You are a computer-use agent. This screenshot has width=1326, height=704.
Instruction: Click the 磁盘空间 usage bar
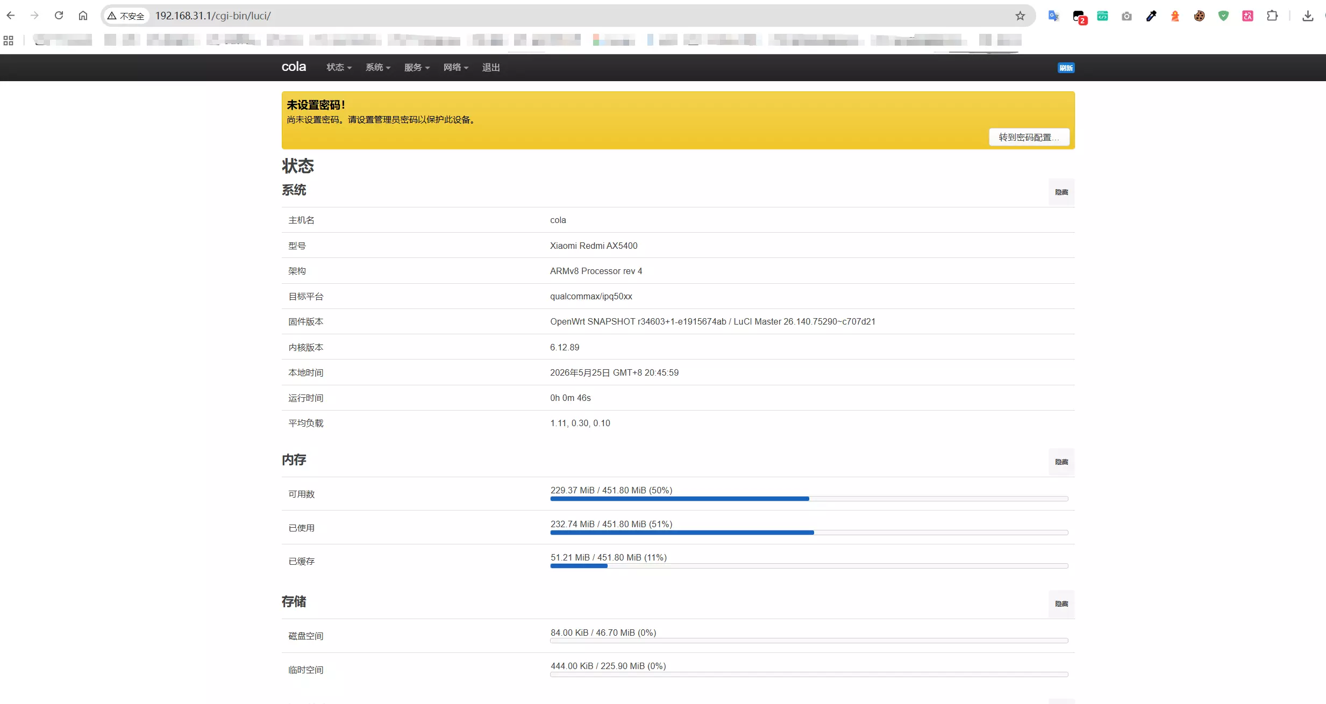click(x=809, y=641)
